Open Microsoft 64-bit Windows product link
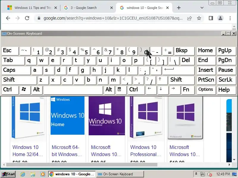 (67, 151)
